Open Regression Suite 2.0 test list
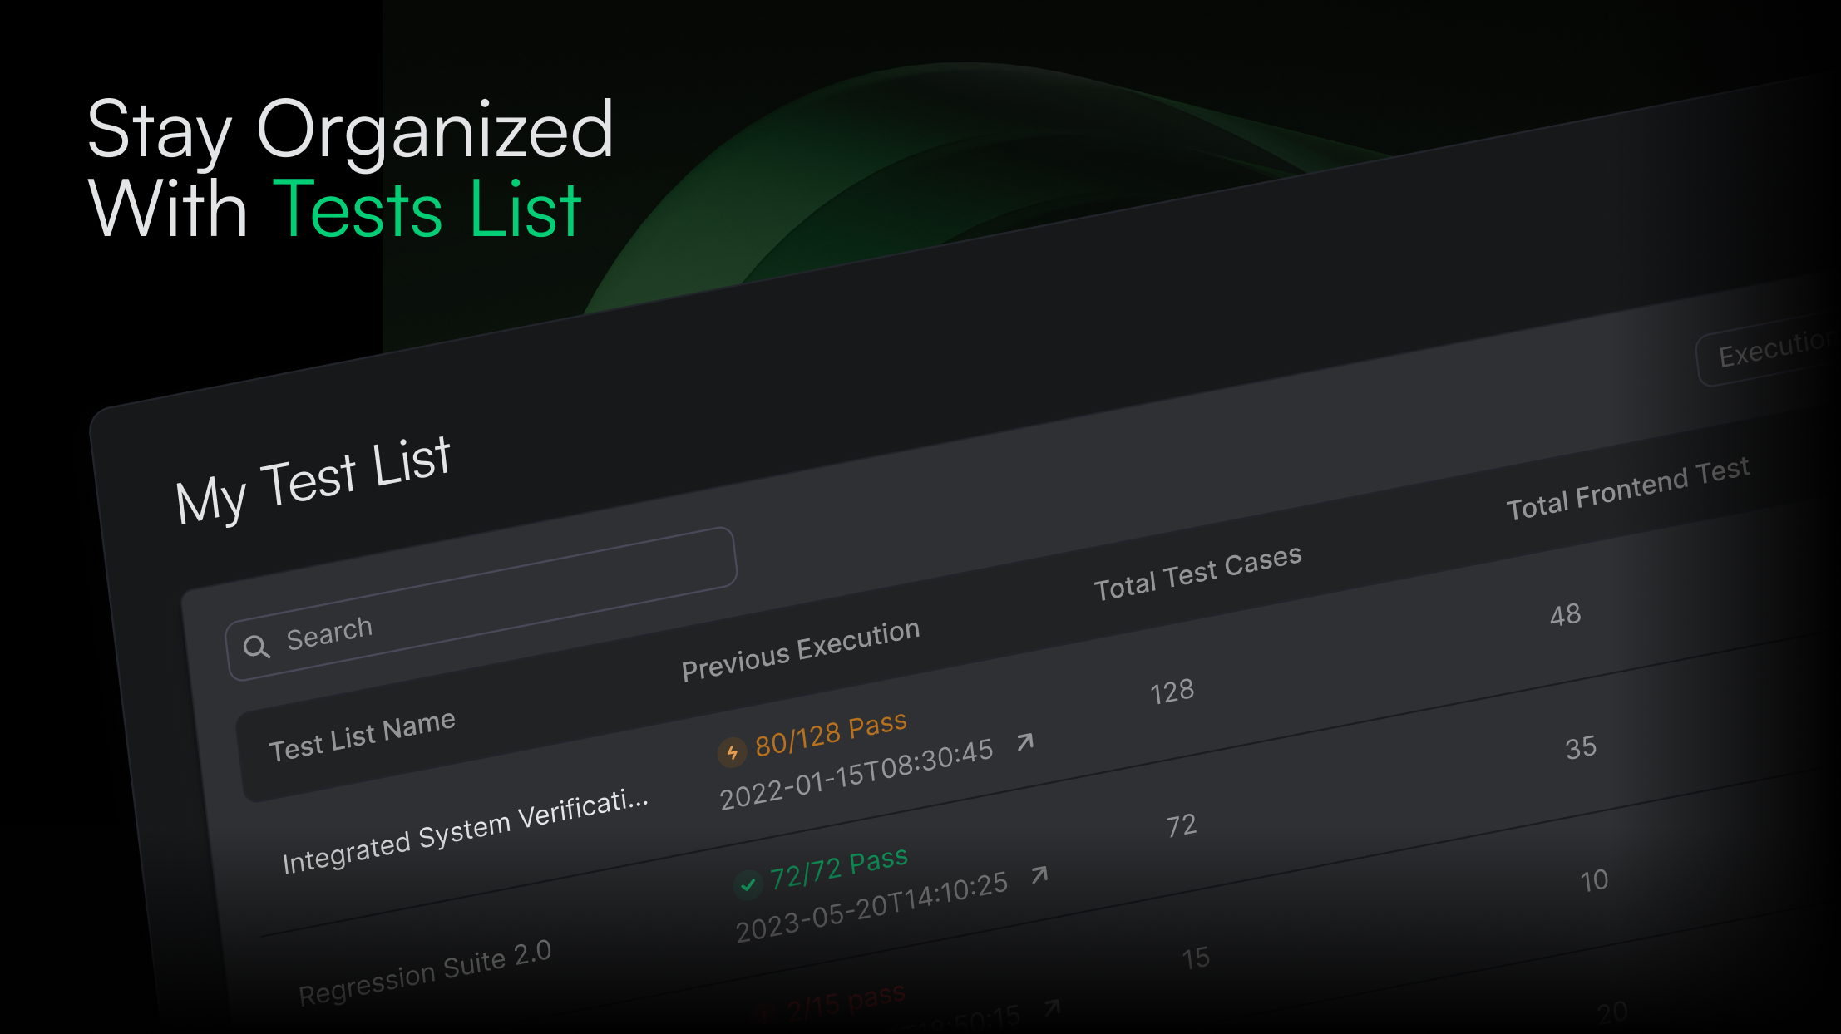 (425, 972)
